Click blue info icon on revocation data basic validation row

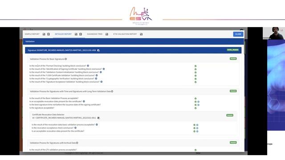pos(197,125)
